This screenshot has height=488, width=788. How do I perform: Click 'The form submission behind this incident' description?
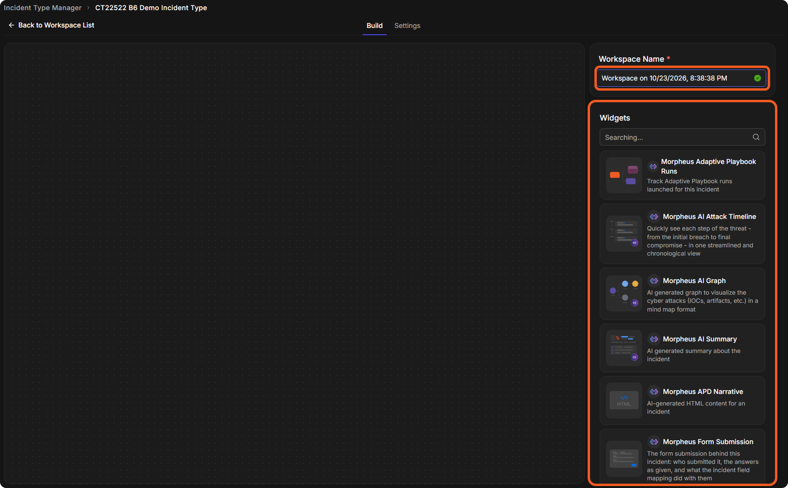pos(703,466)
